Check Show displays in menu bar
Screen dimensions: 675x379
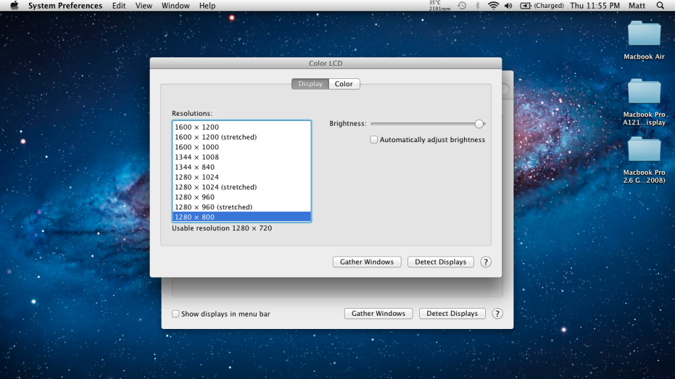(x=175, y=314)
